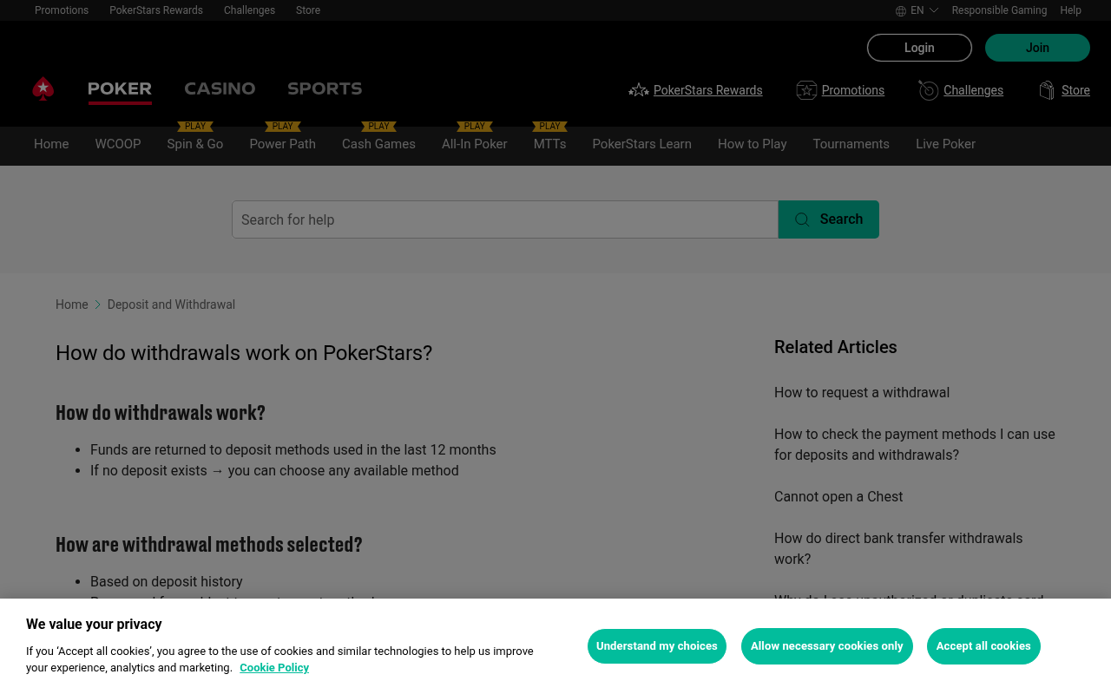Click the Challenges target icon
Image resolution: width=1111 pixels, height=694 pixels.
tap(929, 90)
